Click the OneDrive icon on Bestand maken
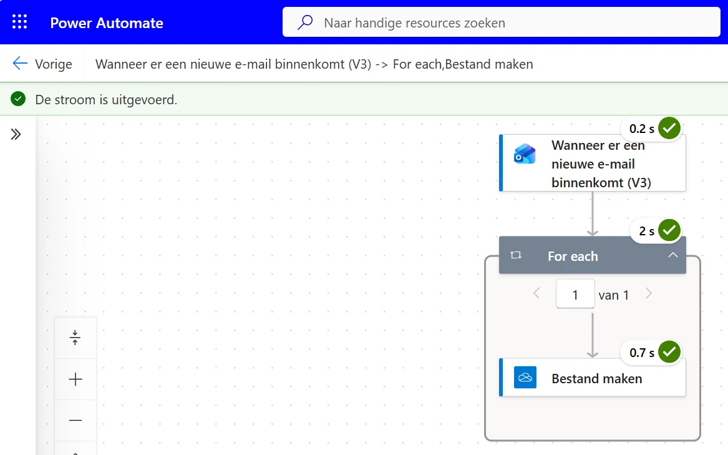 pos(525,378)
